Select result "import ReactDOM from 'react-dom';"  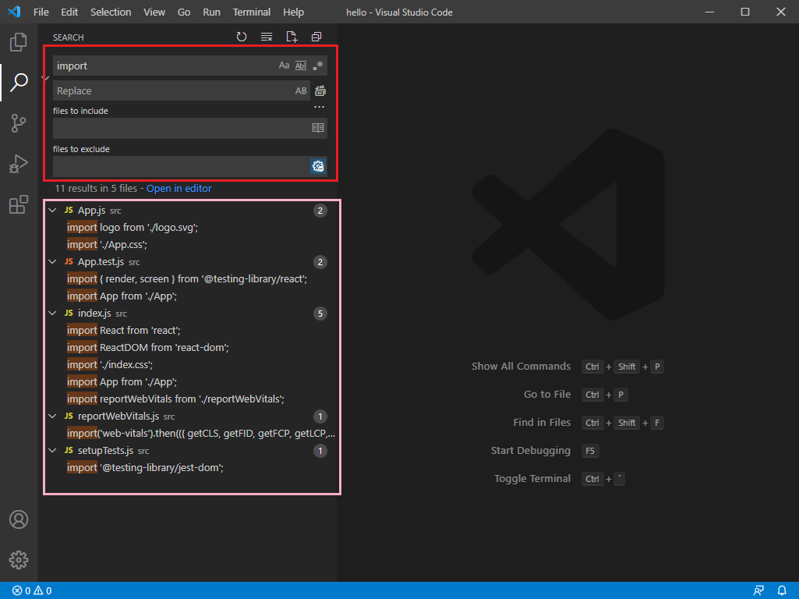[x=189, y=348]
